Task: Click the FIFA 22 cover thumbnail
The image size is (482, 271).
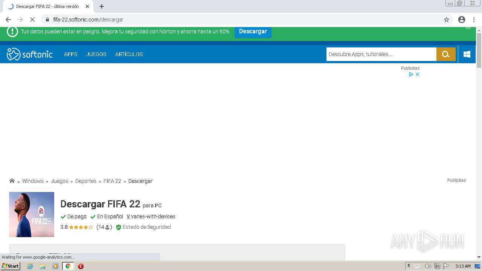Action: tap(32, 215)
